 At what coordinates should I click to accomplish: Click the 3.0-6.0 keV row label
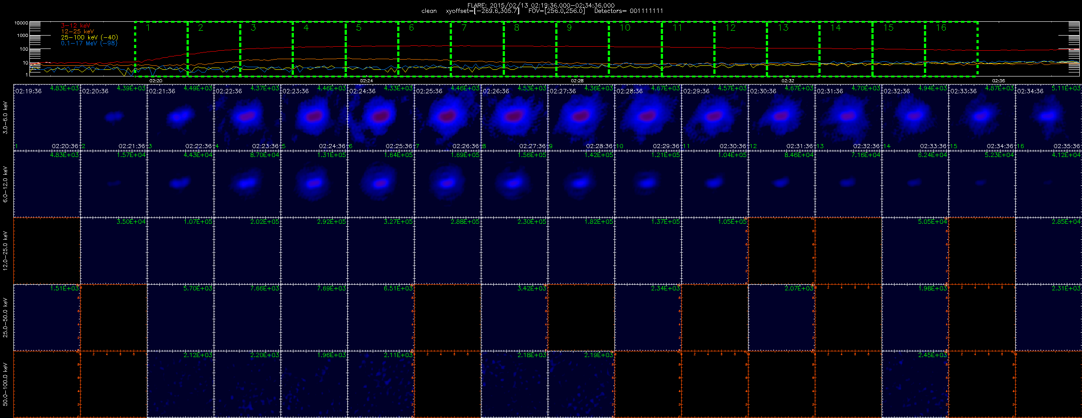tap(5, 117)
